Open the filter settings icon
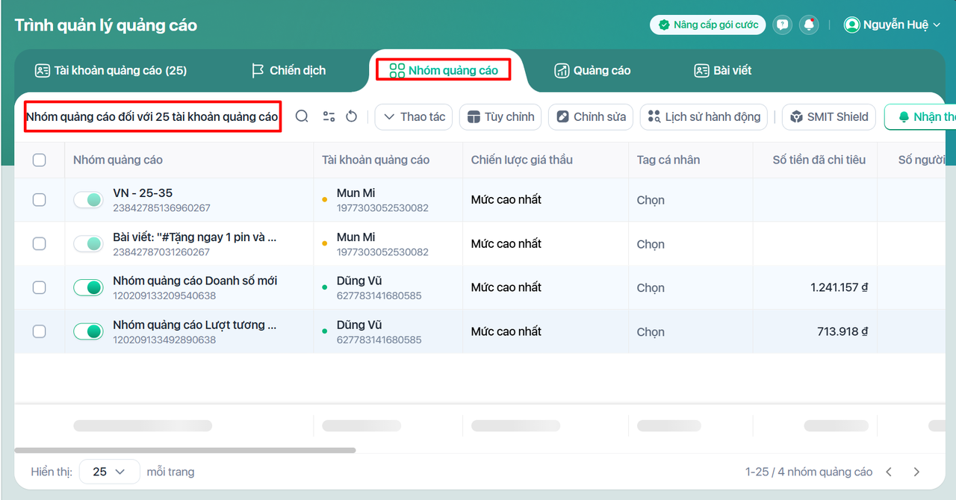The width and height of the screenshot is (956, 500). (x=329, y=116)
